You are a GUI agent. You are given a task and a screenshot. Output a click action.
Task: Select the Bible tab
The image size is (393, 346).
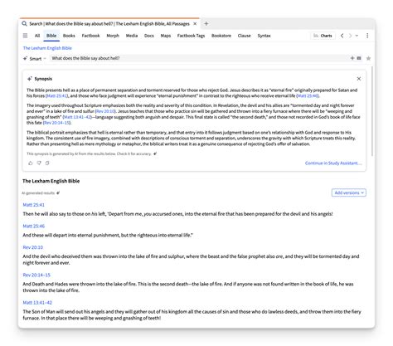(x=51, y=36)
